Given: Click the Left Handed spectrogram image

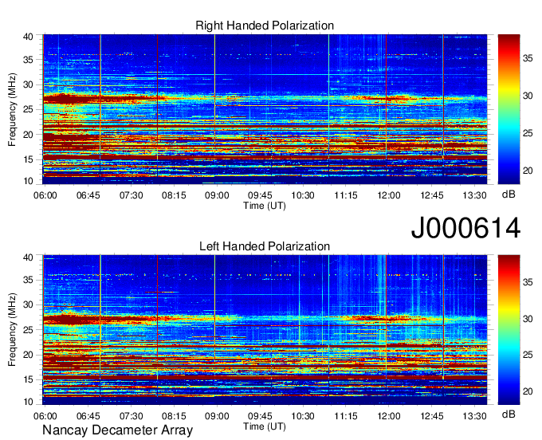Looking at the screenshot, I should 265,330.
